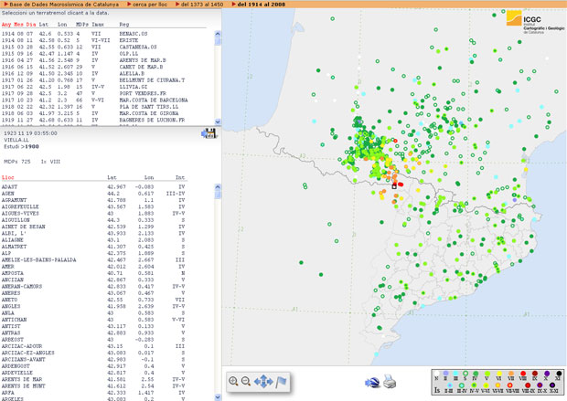567x401 pixels.
Task: Click the map zoom-in magnifier icon
Action: [x=233, y=381]
